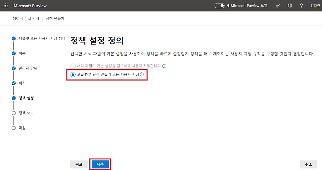The height and width of the screenshot is (170, 322).
Task: Toggle the new Microsoft Purview portal switch
Action: [219, 6]
